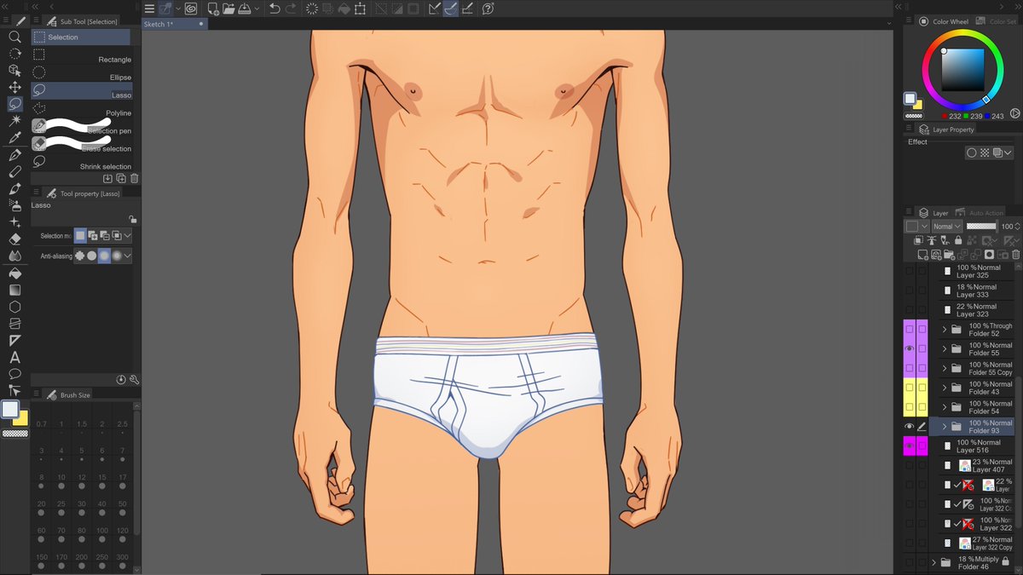Viewport: 1023px width, 575px height.
Task: Click the Scale/Rotate transform icon
Action: (x=361, y=9)
